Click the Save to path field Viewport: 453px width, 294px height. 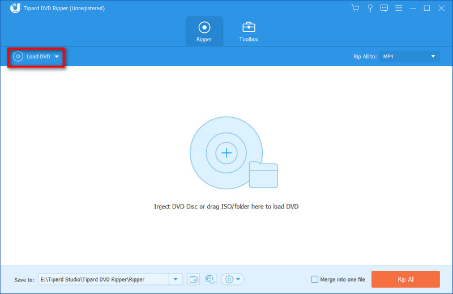[102, 279]
